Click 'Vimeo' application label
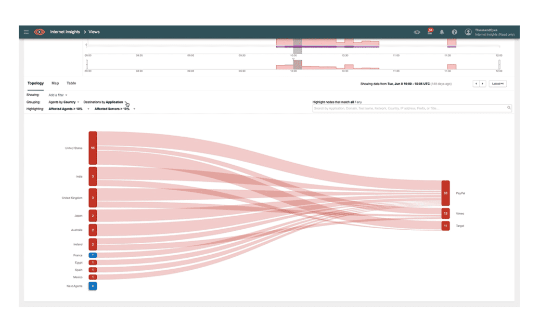552x317 pixels. pyautogui.click(x=460, y=214)
